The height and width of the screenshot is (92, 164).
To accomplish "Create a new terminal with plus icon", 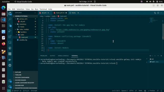I will (150, 56).
